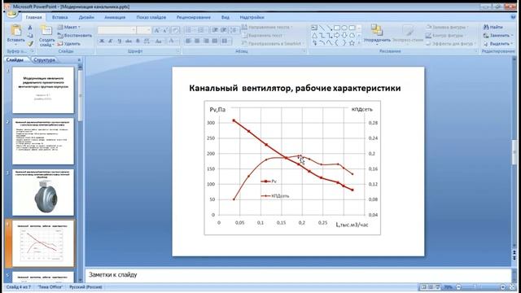Click Найти find button

493,27
